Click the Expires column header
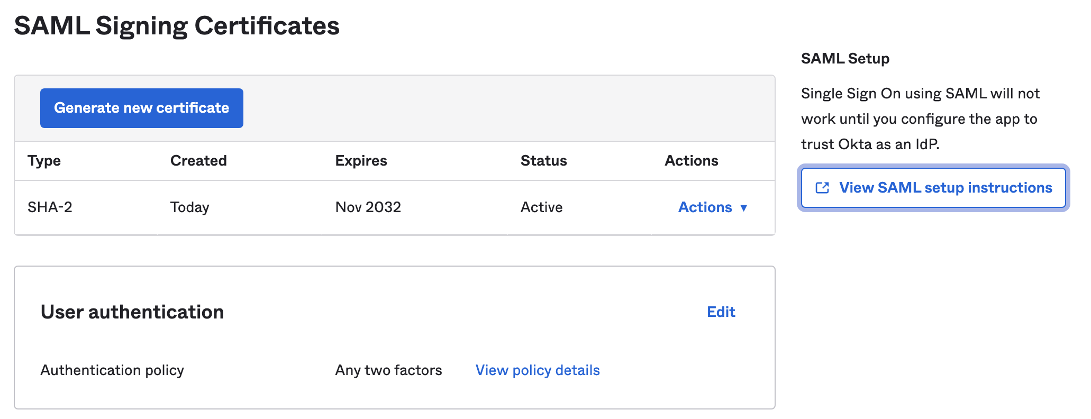Viewport: 1091px width, 419px height. (x=361, y=161)
